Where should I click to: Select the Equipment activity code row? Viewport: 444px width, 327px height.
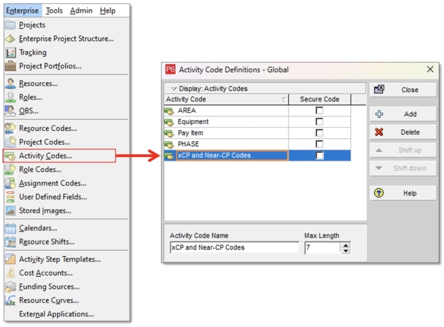pyautogui.click(x=257, y=122)
